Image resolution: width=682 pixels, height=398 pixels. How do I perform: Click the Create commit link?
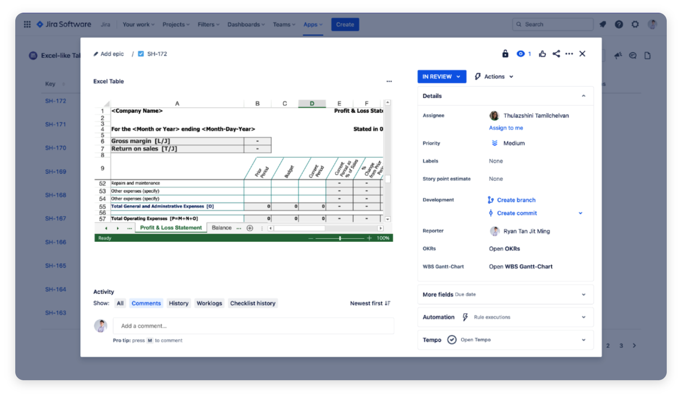pyautogui.click(x=517, y=213)
